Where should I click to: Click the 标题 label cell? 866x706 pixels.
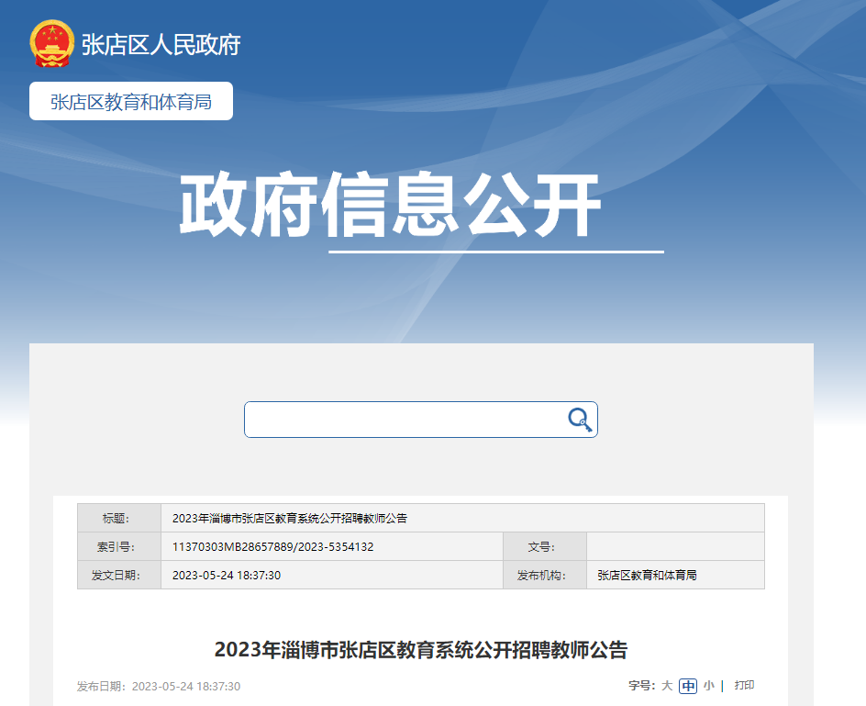[119, 518]
